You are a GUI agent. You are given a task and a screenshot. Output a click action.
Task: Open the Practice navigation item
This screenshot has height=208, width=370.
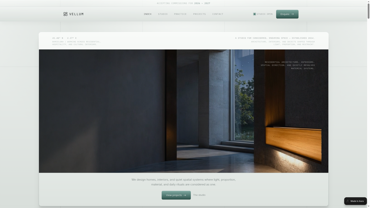point(180,14)
